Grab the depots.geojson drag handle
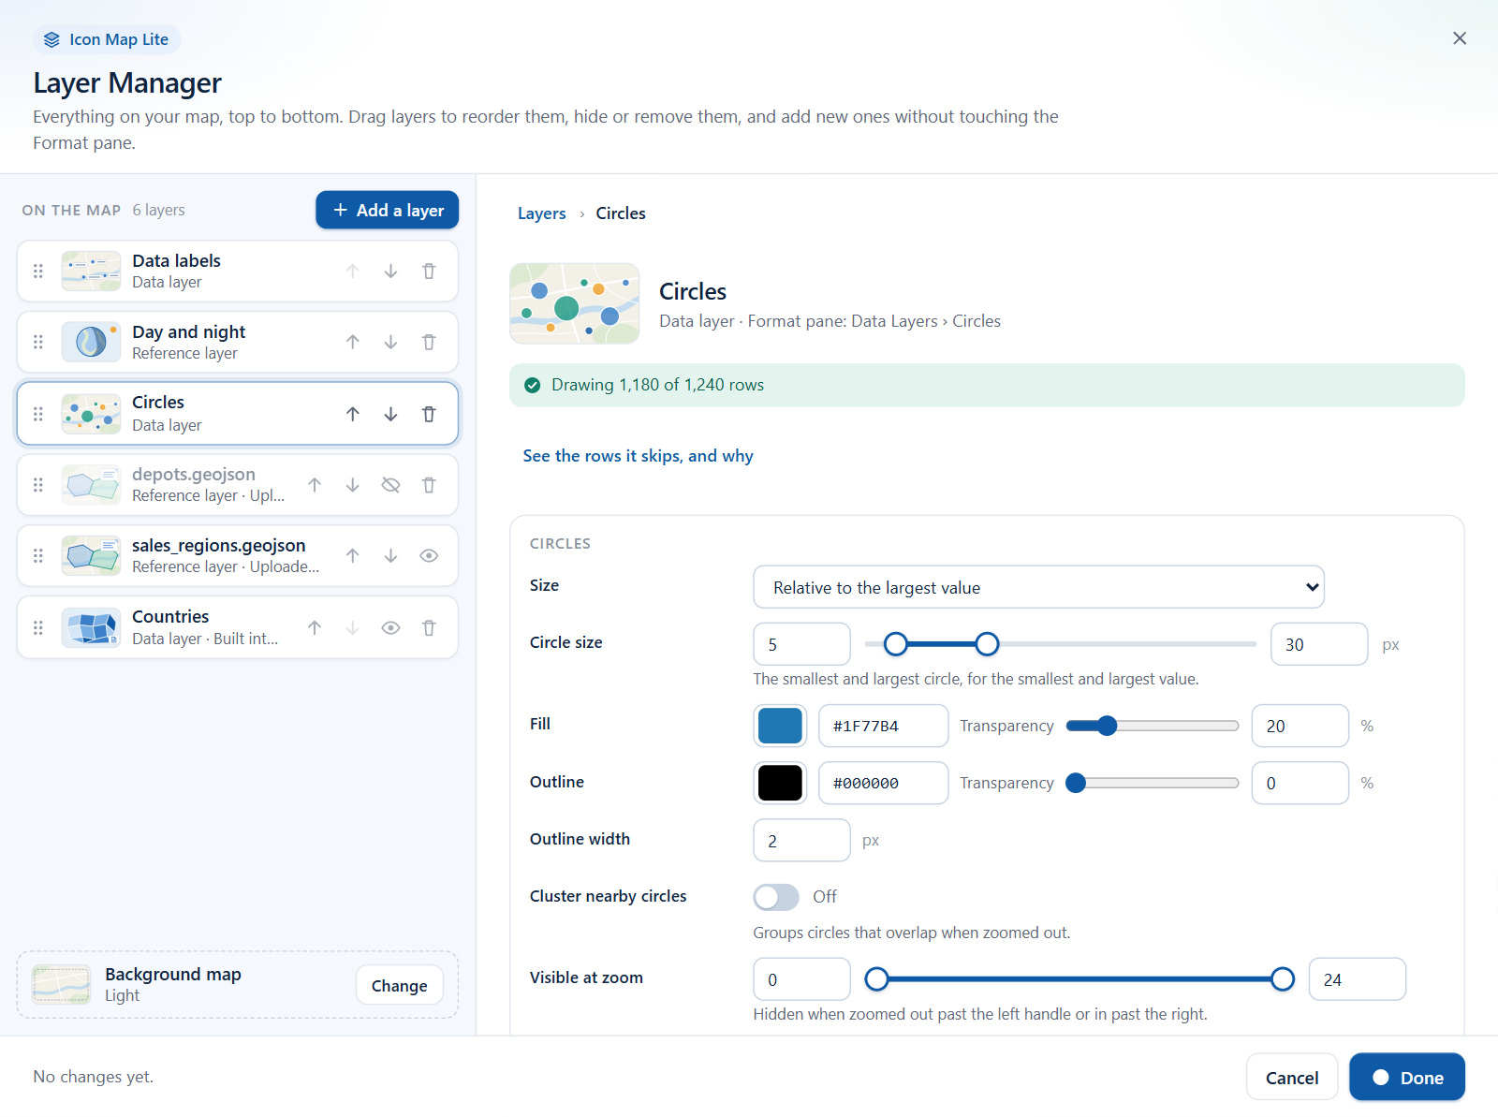This screenshot has height=1117, width=1498. pyautogui.click(x=38, y=485)
